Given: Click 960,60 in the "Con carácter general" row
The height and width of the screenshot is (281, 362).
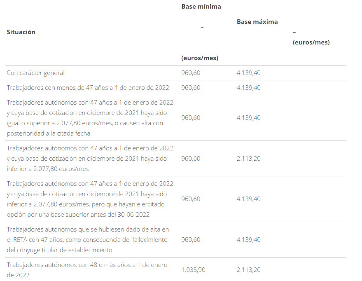Looking at the screenshot, I should click(x=191, y=73).
